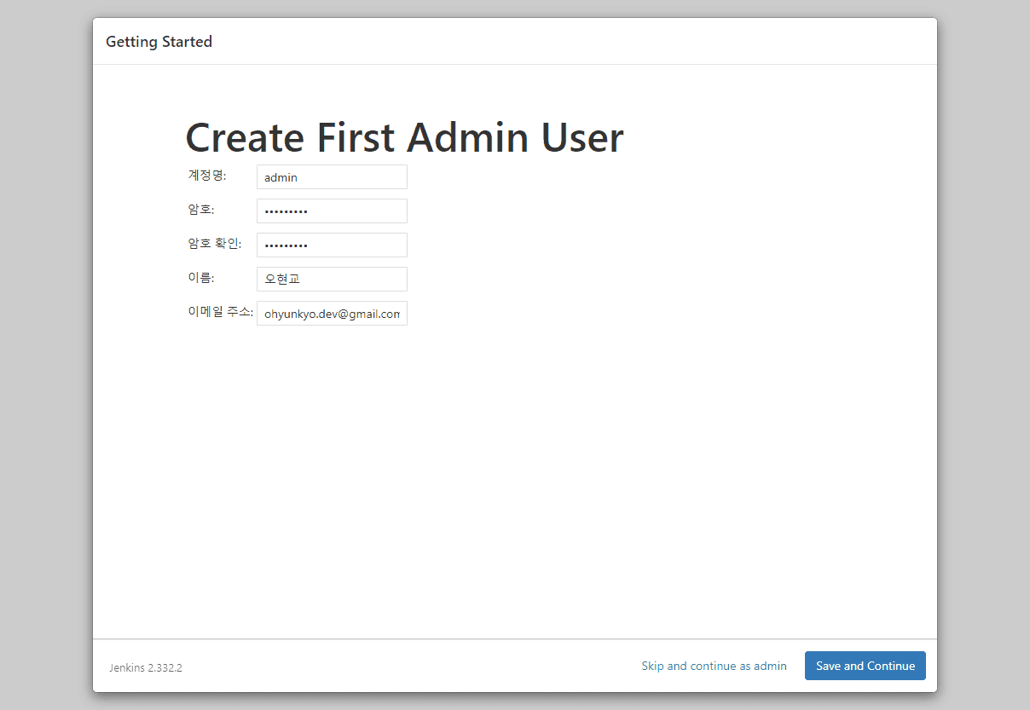Image resolution: width=1030 pixels, height=710 pixels.
Task: Click the 이름: label
Action: click(x=201, y=277)
